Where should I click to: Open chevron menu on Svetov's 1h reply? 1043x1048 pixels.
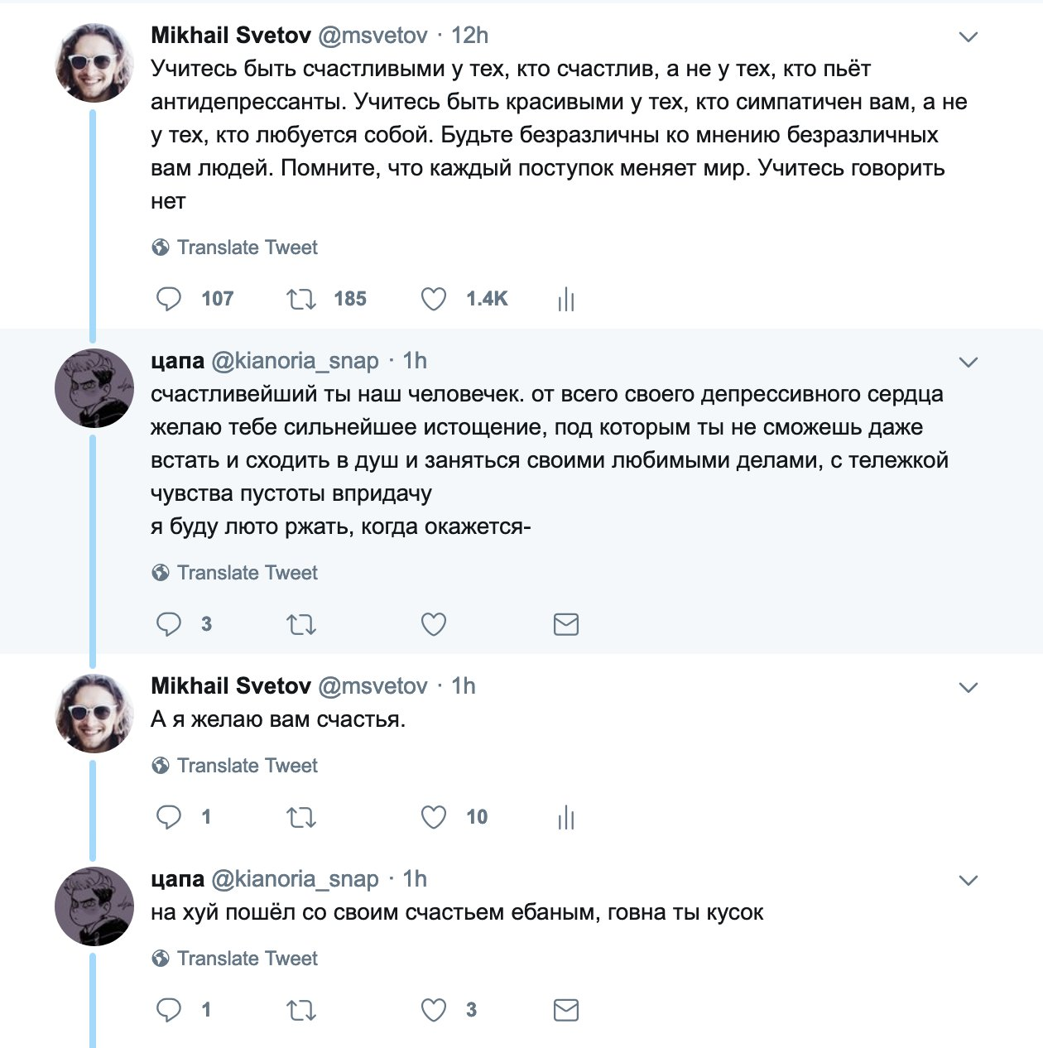[x=968, y=687]
